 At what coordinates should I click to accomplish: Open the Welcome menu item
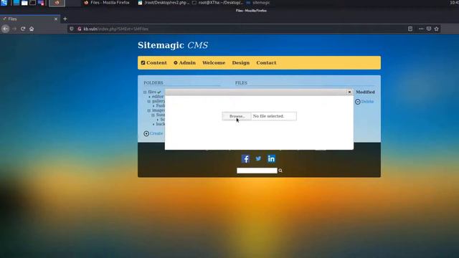pyautogui.click(x=214, y=62)
